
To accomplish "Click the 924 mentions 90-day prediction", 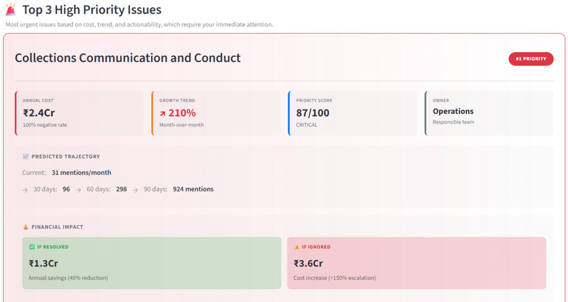I will point(193,189).
